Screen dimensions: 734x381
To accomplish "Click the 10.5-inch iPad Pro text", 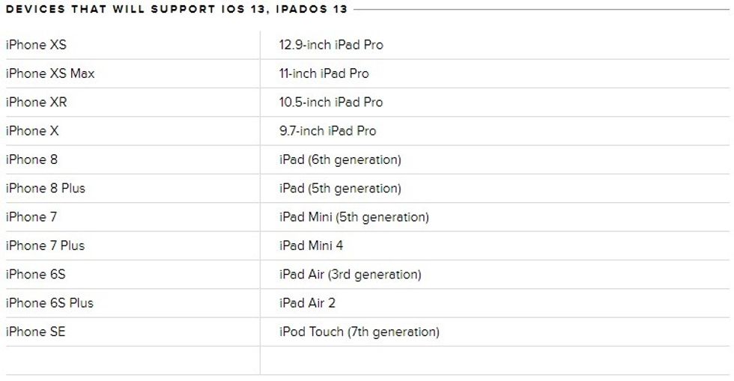I will (x=331, y=102).
